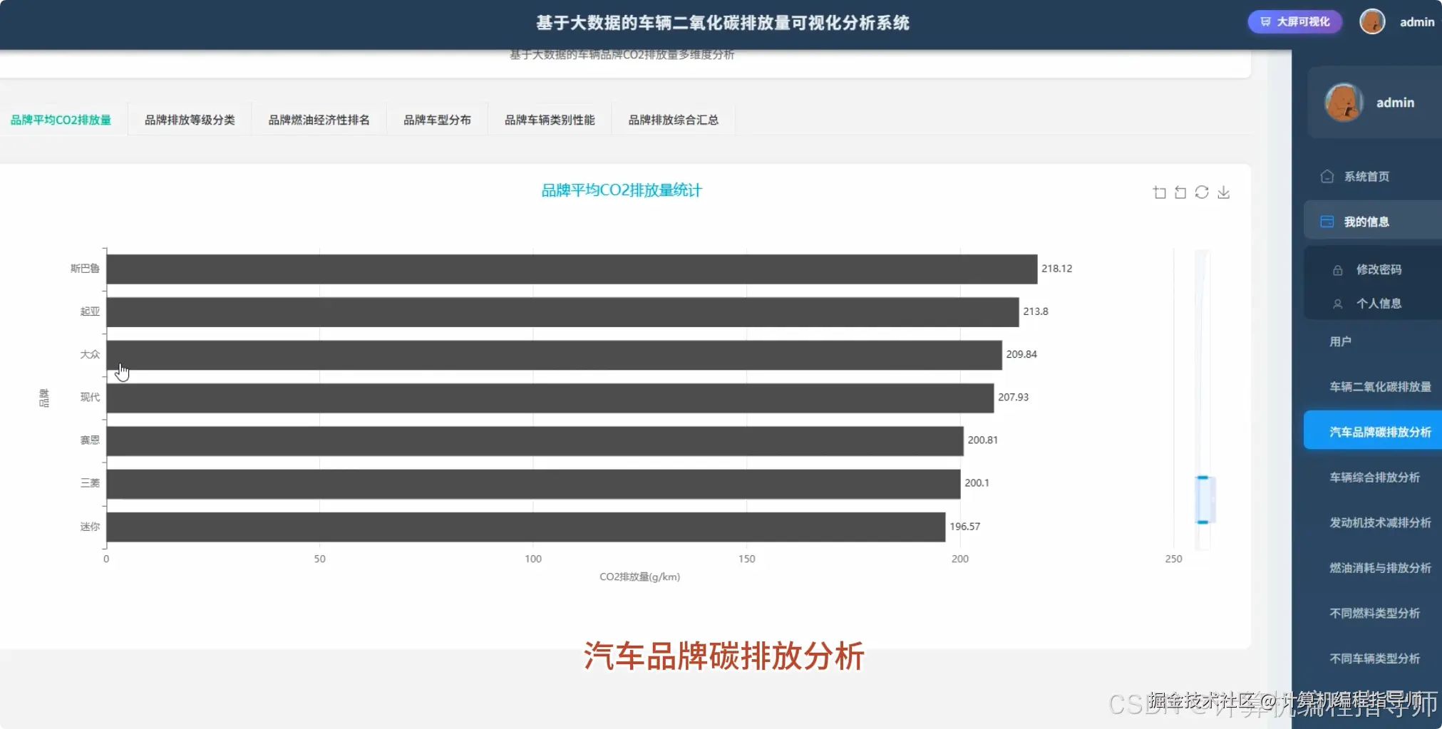This screenshot has height=729, width=1442.
Task: Open the admin avatar in top-right corner
Action: pyautogui.click(x=1371, y=21)
